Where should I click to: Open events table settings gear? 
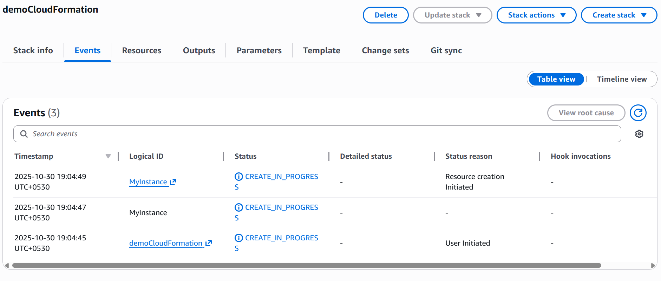[639, 134]
